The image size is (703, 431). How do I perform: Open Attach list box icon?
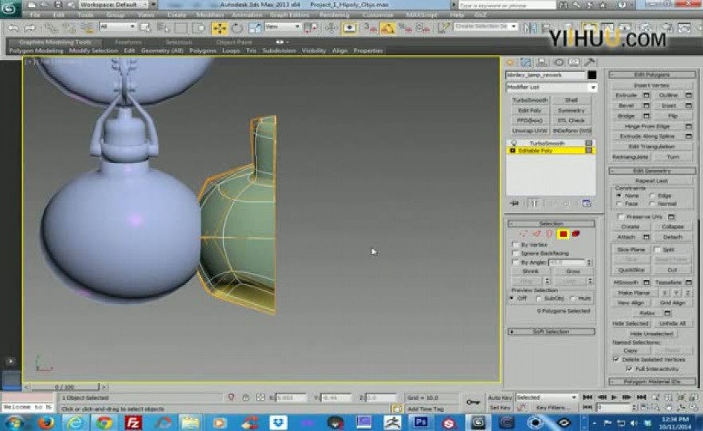646,237
